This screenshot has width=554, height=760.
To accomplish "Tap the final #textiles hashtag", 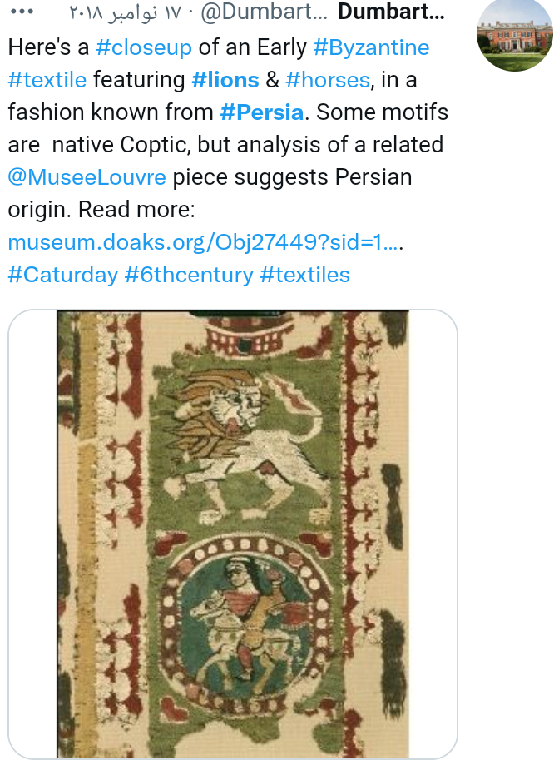I will point(305,275).
